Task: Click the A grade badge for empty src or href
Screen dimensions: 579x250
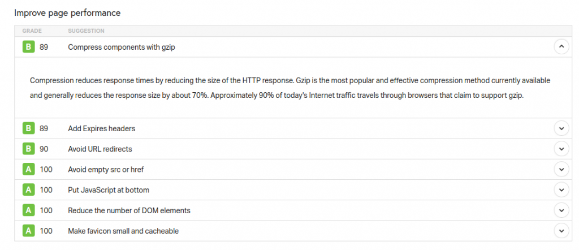Action: click(x=28, y=169)
